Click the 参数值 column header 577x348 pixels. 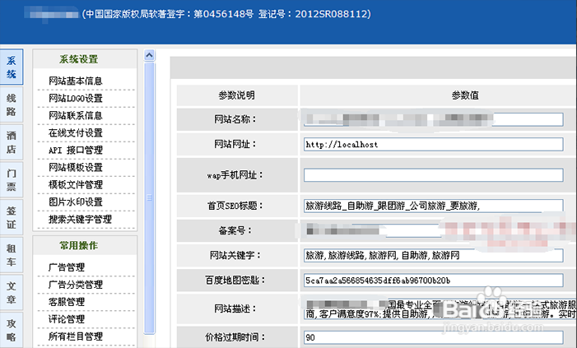click(465, 95)
